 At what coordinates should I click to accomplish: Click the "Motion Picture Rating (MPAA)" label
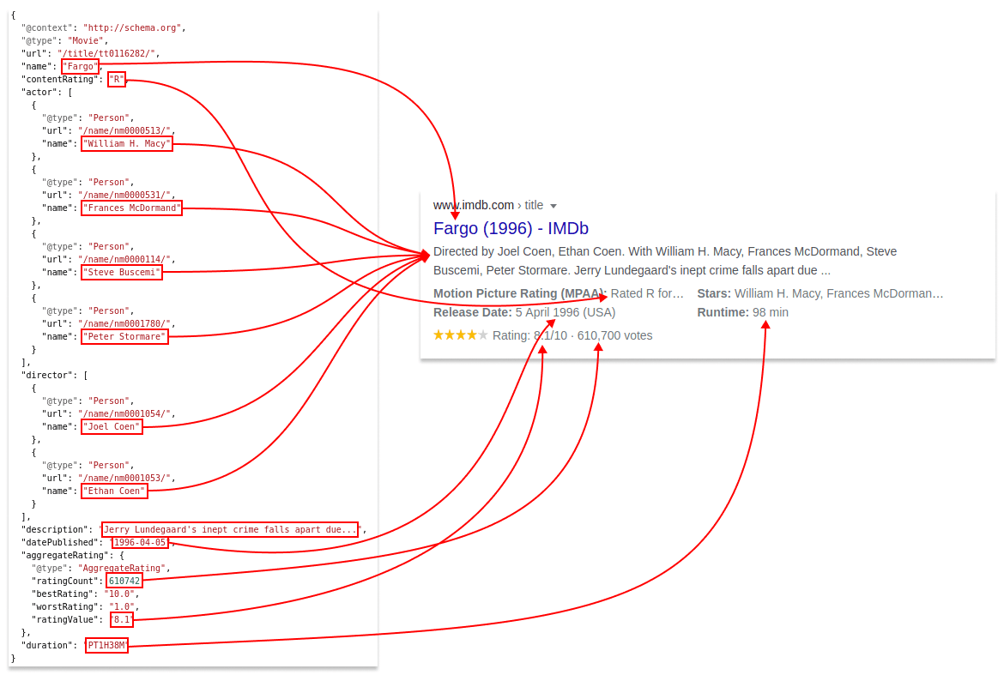pyautogui.click(x=519, y=293)
